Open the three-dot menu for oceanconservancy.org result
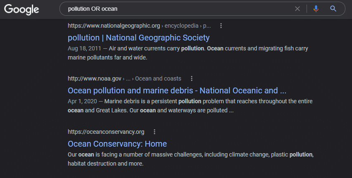 pos(155,132)
